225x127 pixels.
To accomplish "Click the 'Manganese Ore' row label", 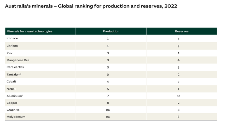I will click(x=18, y=60).
